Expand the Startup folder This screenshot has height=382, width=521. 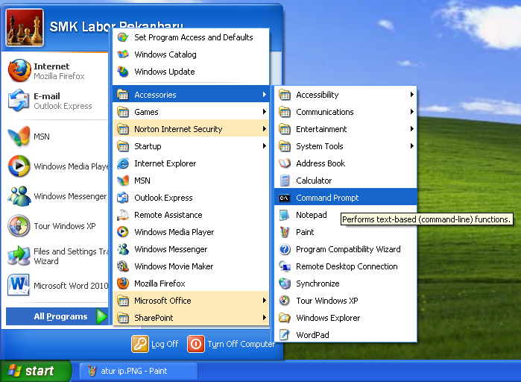point(191,146)
